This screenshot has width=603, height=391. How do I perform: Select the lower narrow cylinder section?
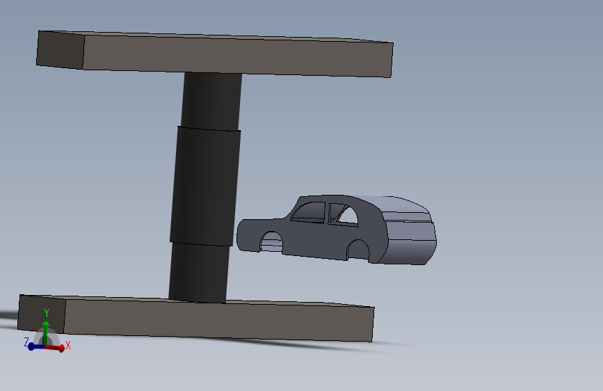coord(199,273)
